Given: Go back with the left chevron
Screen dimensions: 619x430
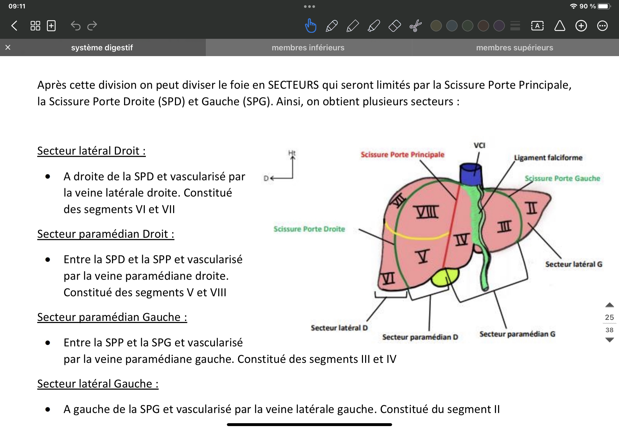Looking at the screenshot, I should 14,26.
